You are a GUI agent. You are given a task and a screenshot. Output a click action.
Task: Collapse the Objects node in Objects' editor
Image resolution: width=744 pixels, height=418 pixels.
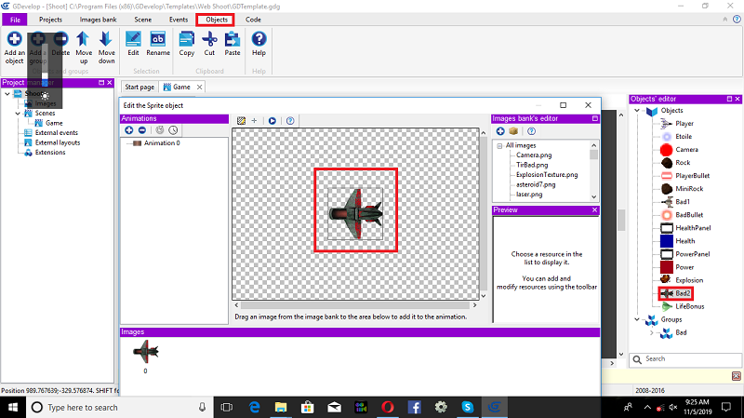637,110
